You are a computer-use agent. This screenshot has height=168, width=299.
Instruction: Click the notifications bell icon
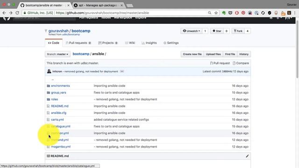(x=271, y=18)
